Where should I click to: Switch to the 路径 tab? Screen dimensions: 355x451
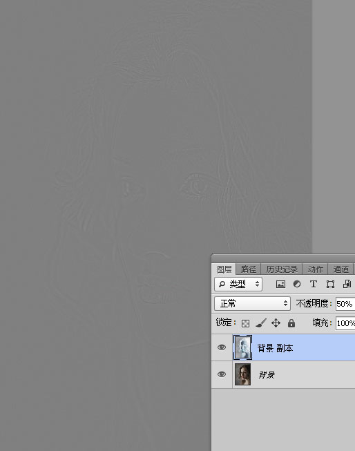coord(249,269)
